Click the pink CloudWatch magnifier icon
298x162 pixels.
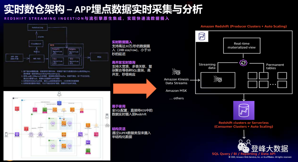point(96,134)
